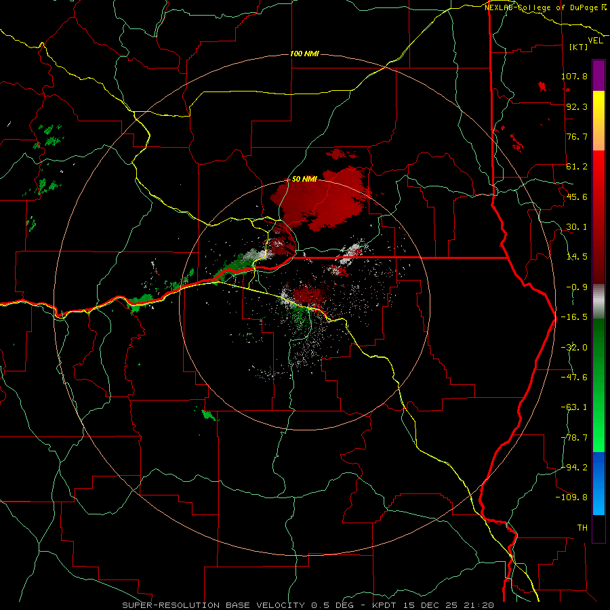This screenshot has height=610, width=610.
Task: Select the 107.8 scale value
Action: pyautogui.click(x=574, y=76)
